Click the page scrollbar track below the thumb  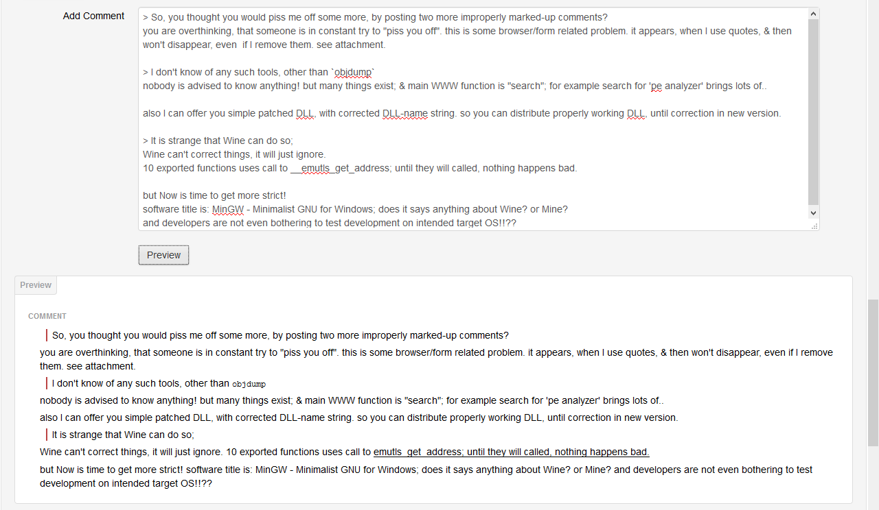pos(873,478)
